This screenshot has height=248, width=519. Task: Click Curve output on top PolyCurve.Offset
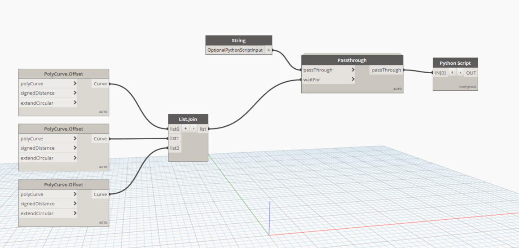pos(100,84)
